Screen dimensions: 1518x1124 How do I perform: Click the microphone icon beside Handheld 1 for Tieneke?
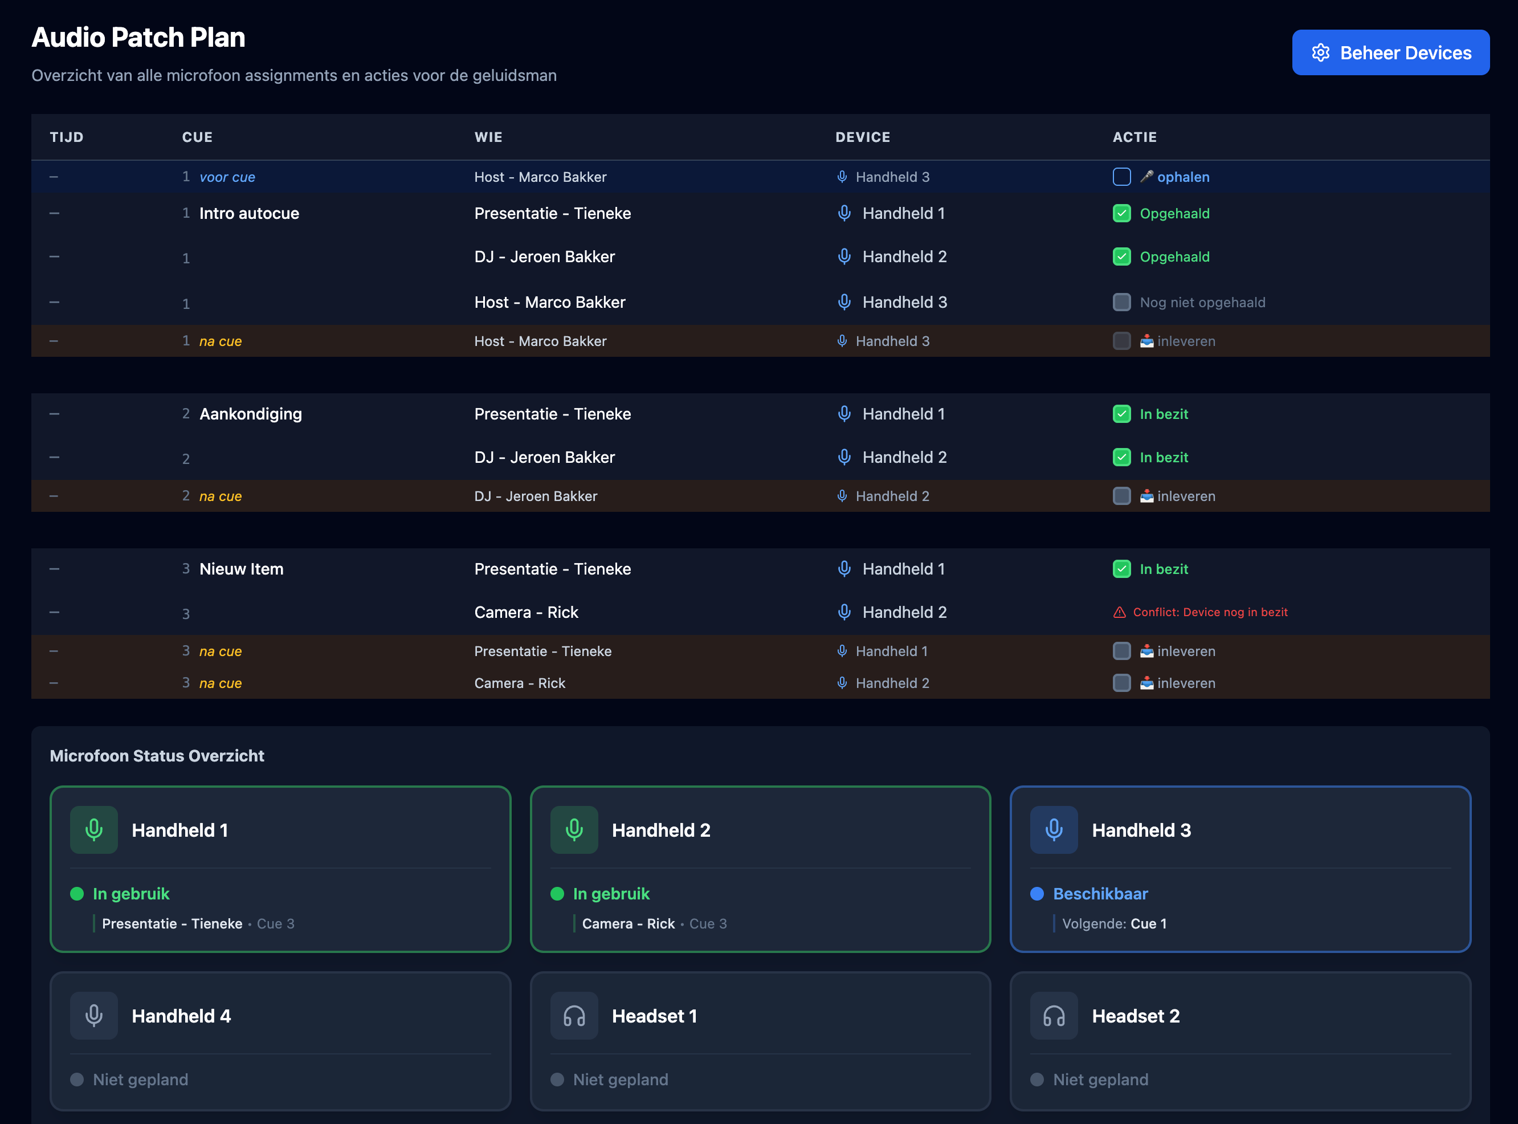point(844,213)
